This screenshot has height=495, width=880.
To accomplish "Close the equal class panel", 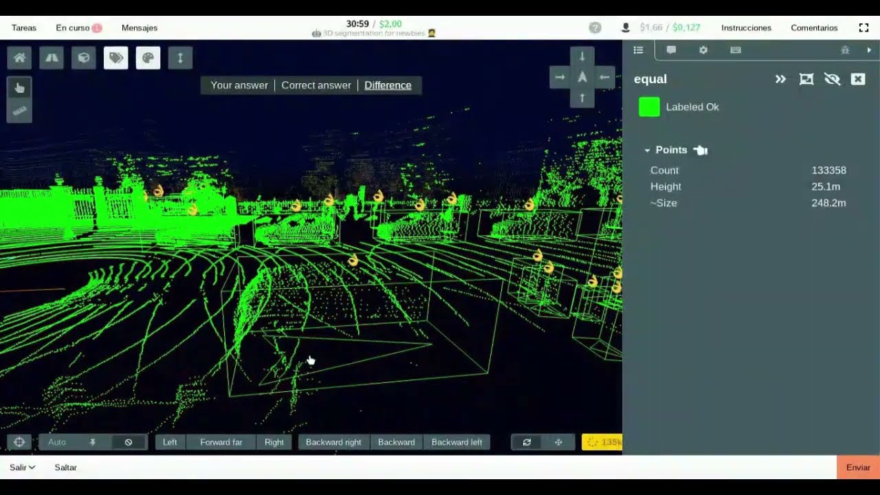I will pos(858,79).
